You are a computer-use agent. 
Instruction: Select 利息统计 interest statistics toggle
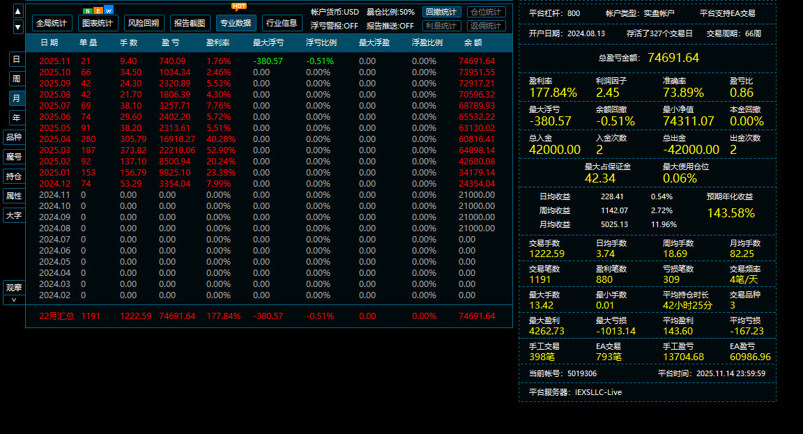(x=441, y=26)
